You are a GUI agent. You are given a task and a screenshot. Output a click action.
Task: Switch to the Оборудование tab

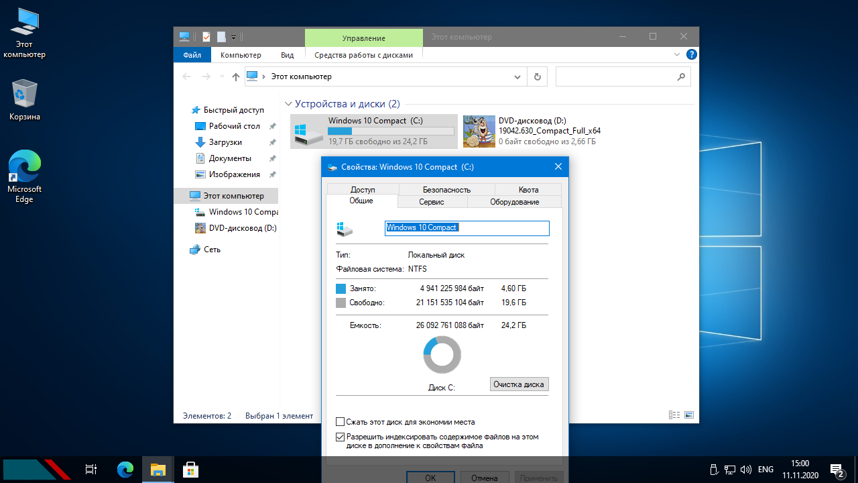tap(515, 202)
